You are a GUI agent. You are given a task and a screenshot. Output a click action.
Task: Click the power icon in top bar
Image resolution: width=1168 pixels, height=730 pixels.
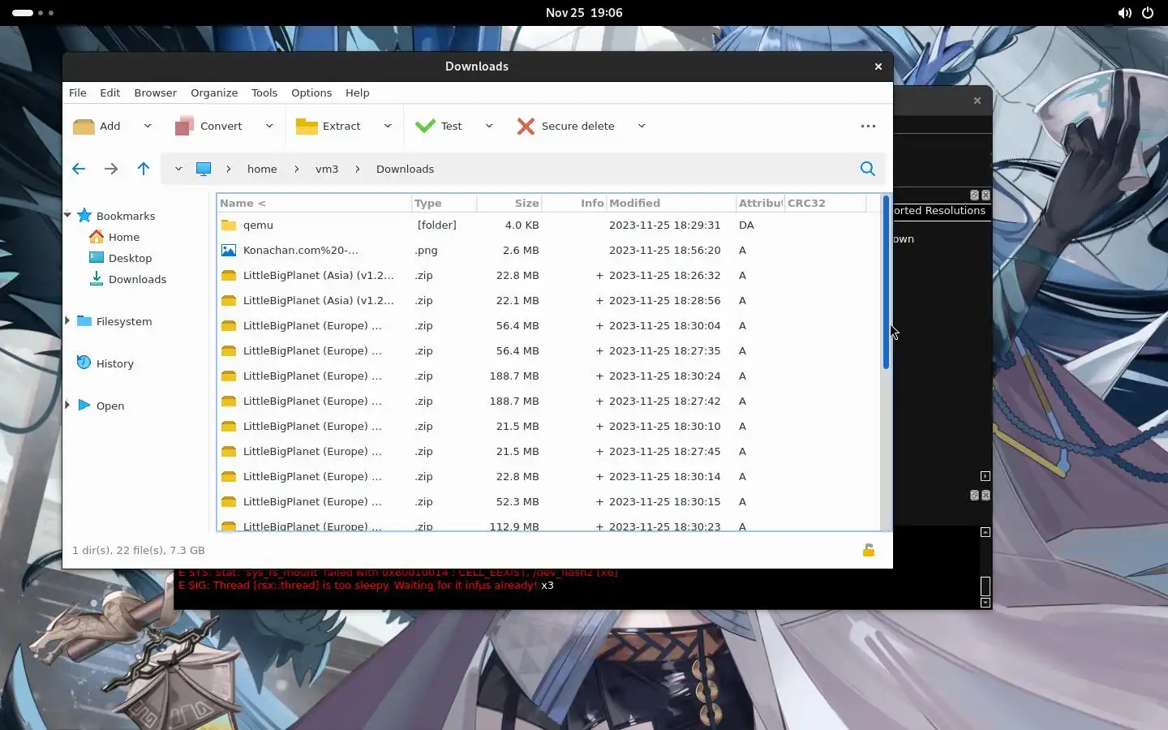pos(1148,13)
